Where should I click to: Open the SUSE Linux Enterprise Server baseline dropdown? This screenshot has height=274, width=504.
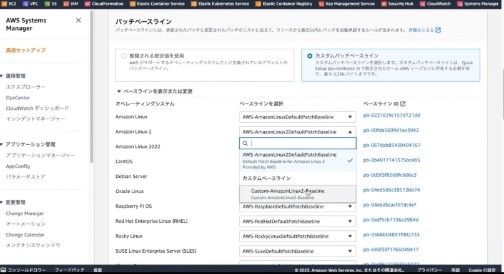click(298, 251)
